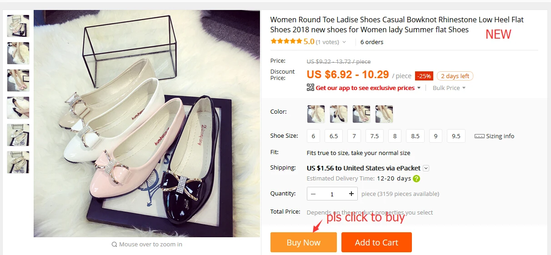Increase quantity with the plus button
This screenshot has height=255, width=551.
click(351, 194)
